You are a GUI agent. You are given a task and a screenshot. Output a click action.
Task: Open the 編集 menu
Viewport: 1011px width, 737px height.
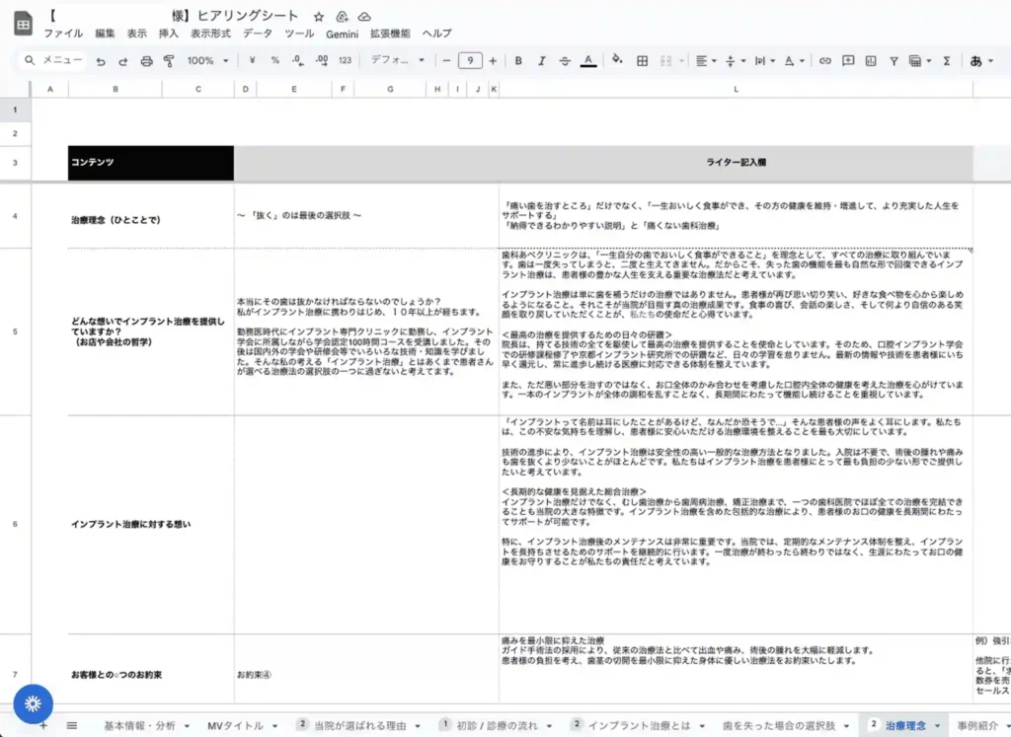(105, 34)
